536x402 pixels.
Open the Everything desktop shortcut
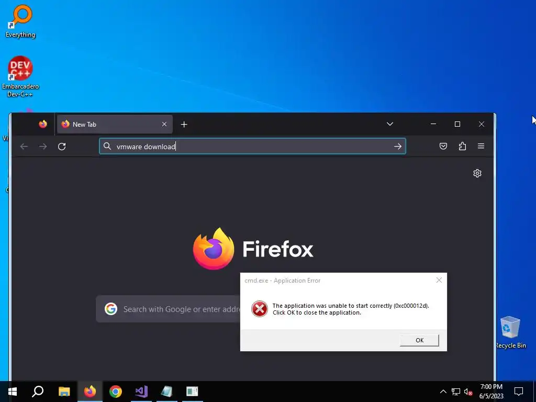[20, 21]
